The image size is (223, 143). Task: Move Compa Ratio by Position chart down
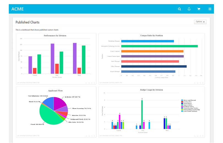(x=198, y=83)
